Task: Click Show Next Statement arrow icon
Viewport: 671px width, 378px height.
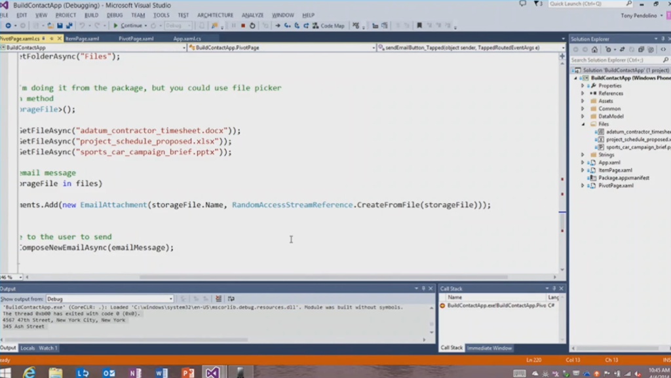Action: 278,26
